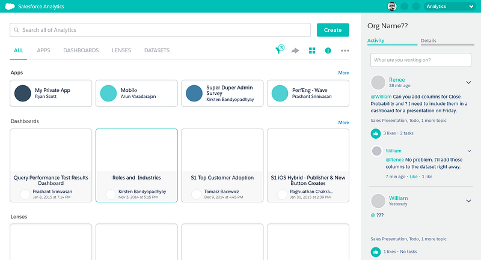The height and width of the screenshot is (260, 481).
Task: Open the Analytics dropdown in header
Action: point(449,7)
